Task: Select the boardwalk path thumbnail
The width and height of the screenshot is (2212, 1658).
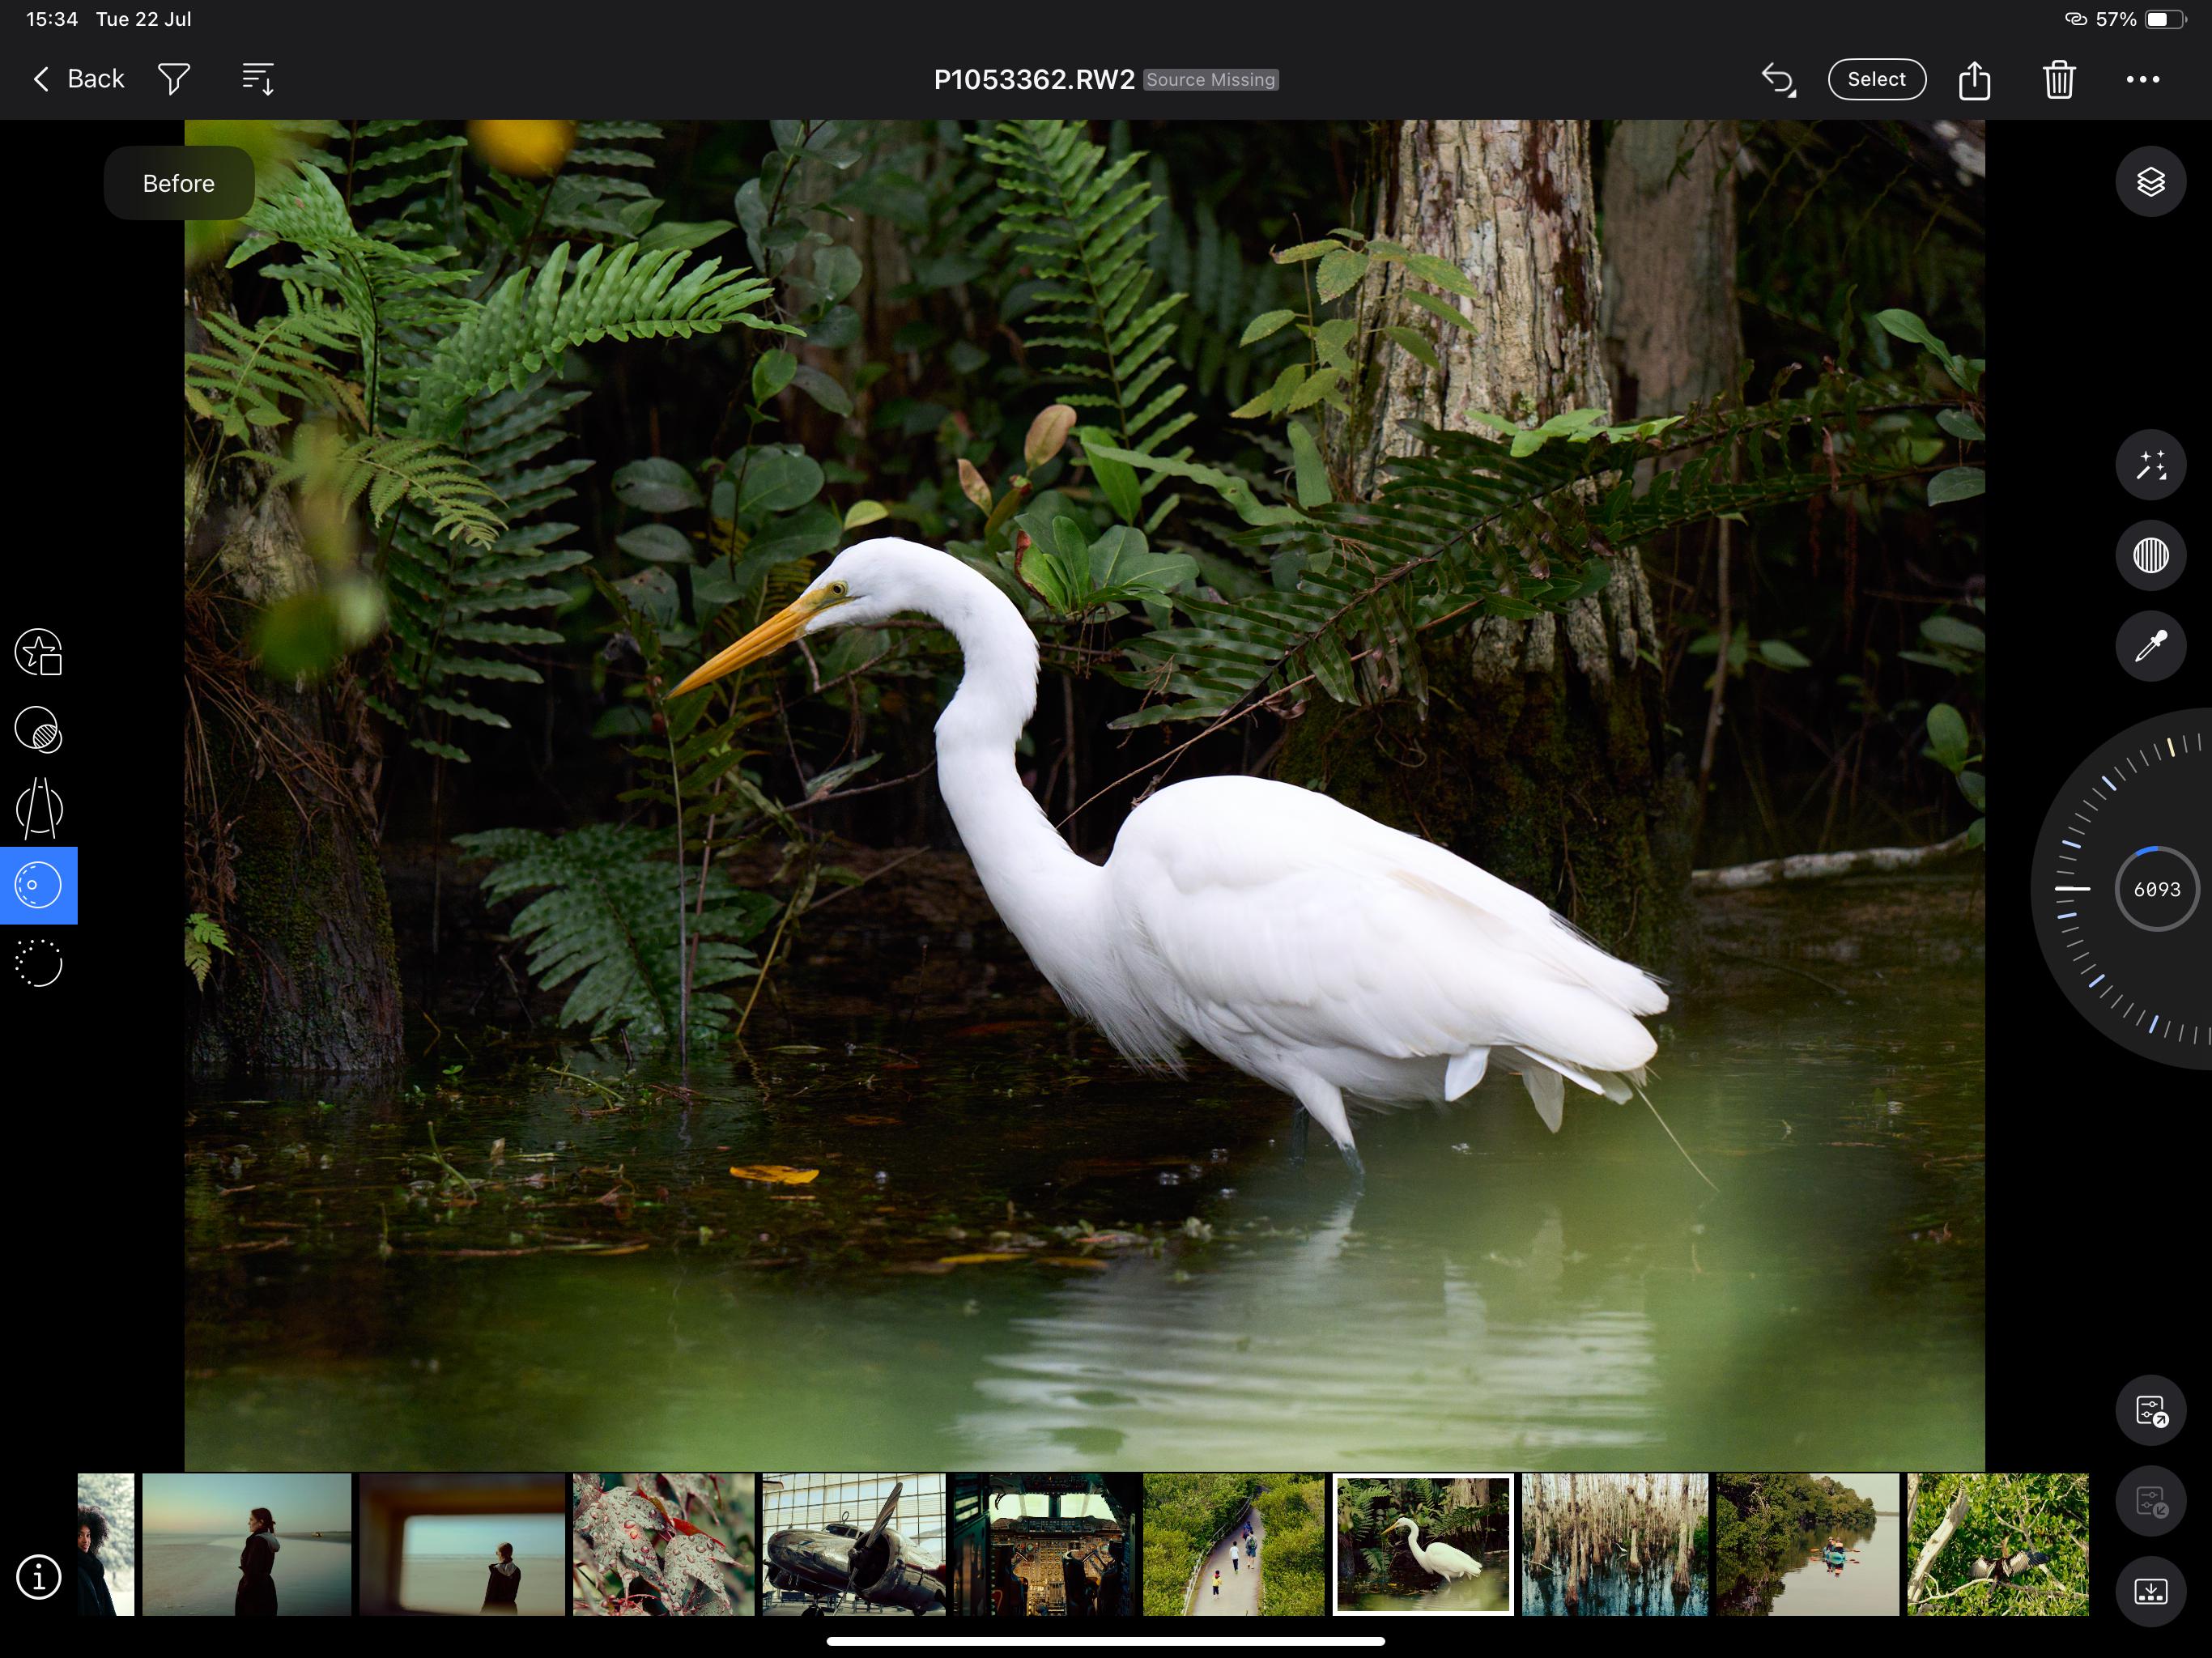Action: (1234, 1544)
